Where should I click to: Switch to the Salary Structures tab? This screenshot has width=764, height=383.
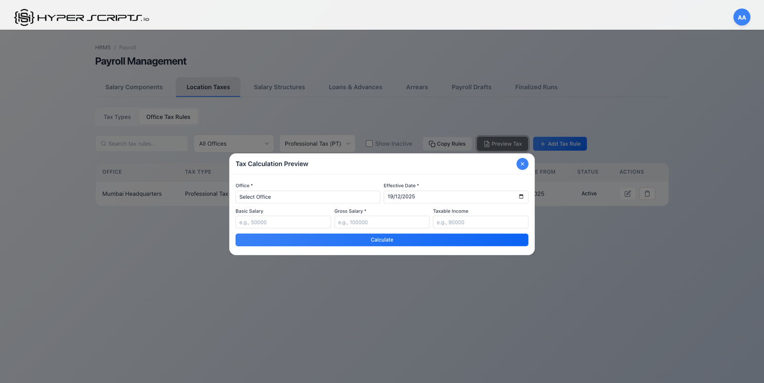point(279,87)
